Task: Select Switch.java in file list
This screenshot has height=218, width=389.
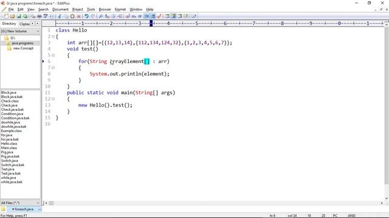Action: coord(10,160)
